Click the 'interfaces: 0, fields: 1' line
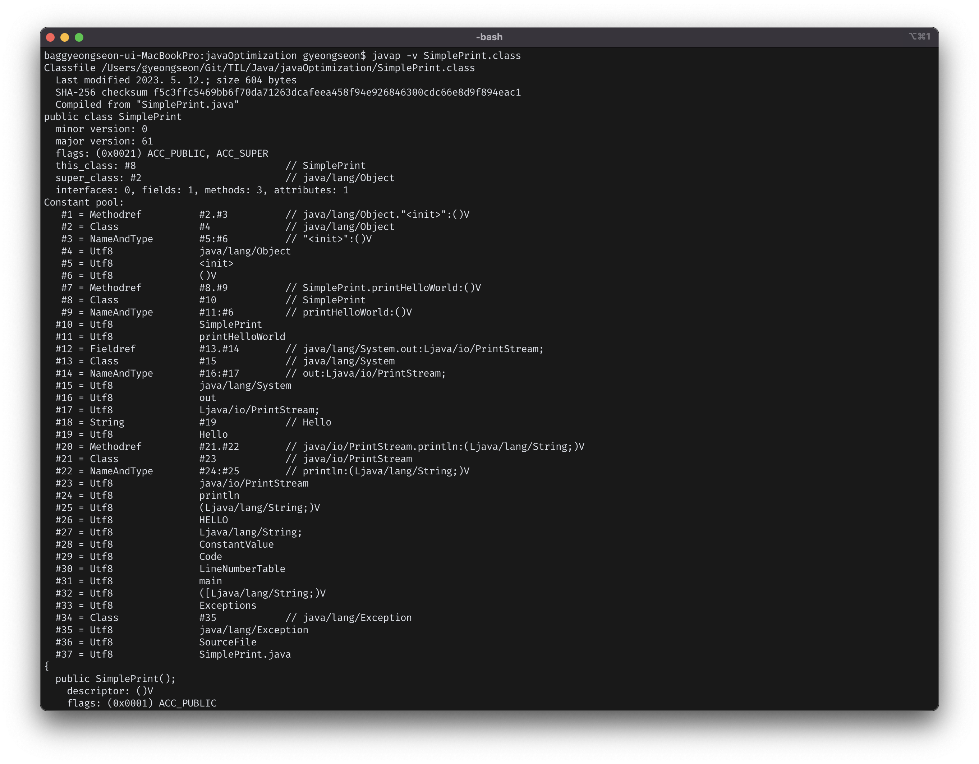Viewport: 979px width, 764px height. click(202, 190)
